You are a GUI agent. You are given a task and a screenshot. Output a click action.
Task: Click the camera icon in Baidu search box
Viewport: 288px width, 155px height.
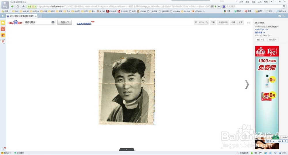tap(53, 22)
